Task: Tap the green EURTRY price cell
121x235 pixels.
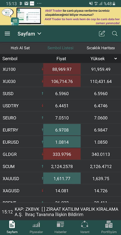Action: click(62, 130)
